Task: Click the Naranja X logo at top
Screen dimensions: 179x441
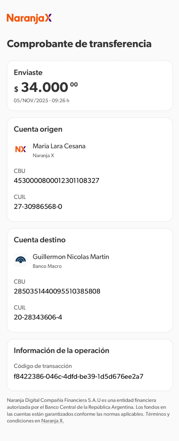Action: tap(29, 18)
